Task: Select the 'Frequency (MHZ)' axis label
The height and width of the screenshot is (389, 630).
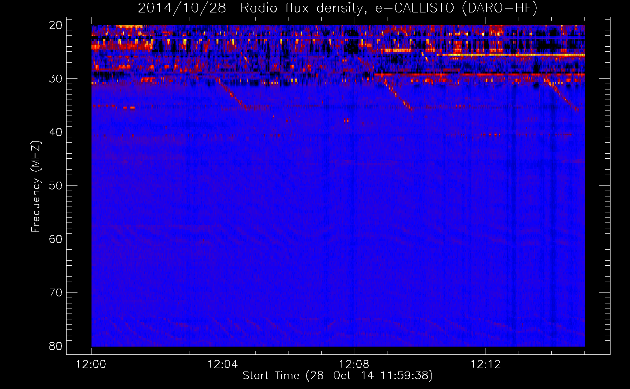Action: 35,187
